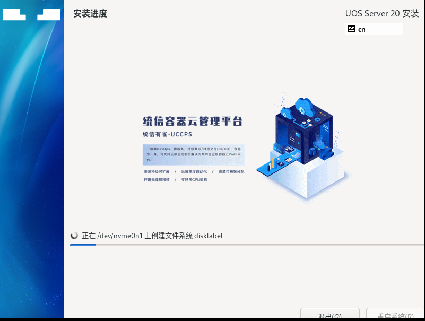This screenshot has height=321, width=425.
Task: Click the UOS logo in the sidebar
Action: pyautogui.click(x=32, y=14)
